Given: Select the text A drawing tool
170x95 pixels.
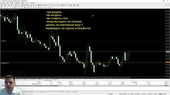Looking at the screenshot, I should pos(20,7).
